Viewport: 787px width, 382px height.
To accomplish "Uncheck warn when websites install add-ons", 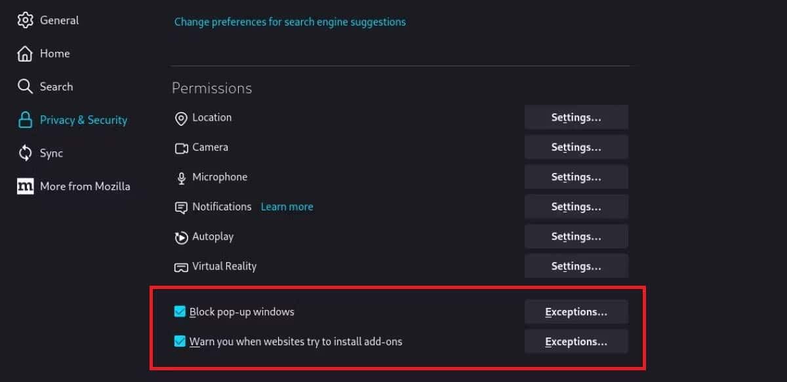I will point(180,341).
